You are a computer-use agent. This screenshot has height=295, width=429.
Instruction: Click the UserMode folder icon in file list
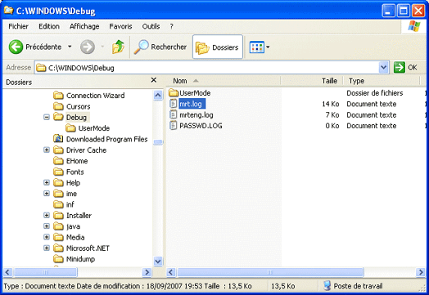pyautogui.click(x=174, y=93)
